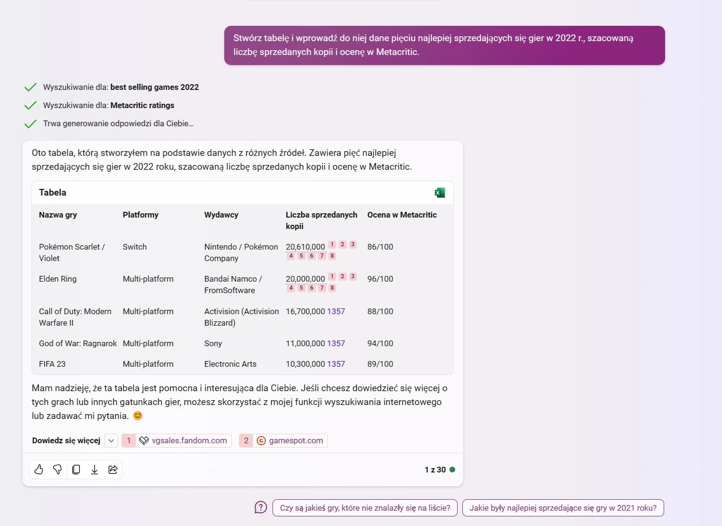
Task: Ask about games missing from the list
Action: tap(365, 508)
